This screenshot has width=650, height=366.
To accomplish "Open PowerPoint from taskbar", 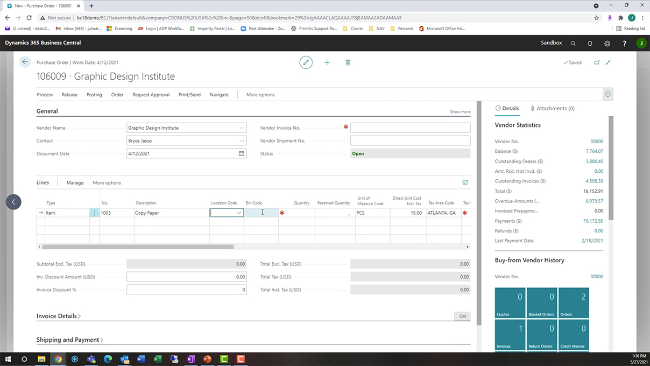I will (x=207, y=359).
